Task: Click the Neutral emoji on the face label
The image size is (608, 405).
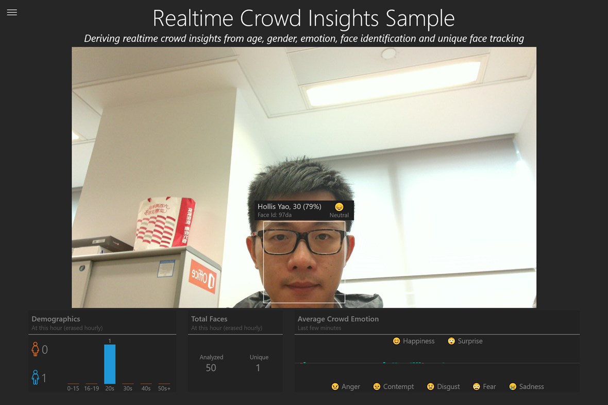Action: tap(339, 206)
